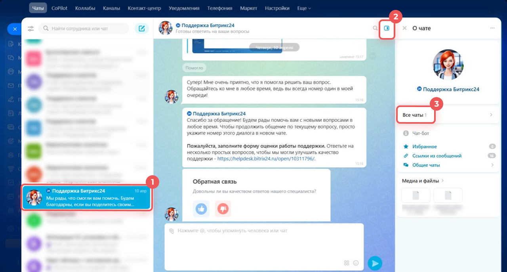Create a new chat with compose icon
The image size is (507, 272).
(141, 29)
